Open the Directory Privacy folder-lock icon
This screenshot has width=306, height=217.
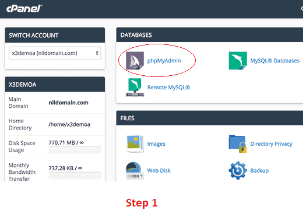238,143
